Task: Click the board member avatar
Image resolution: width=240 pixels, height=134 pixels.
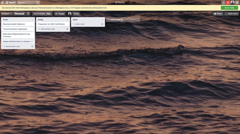Action: [x=70, y=14]
